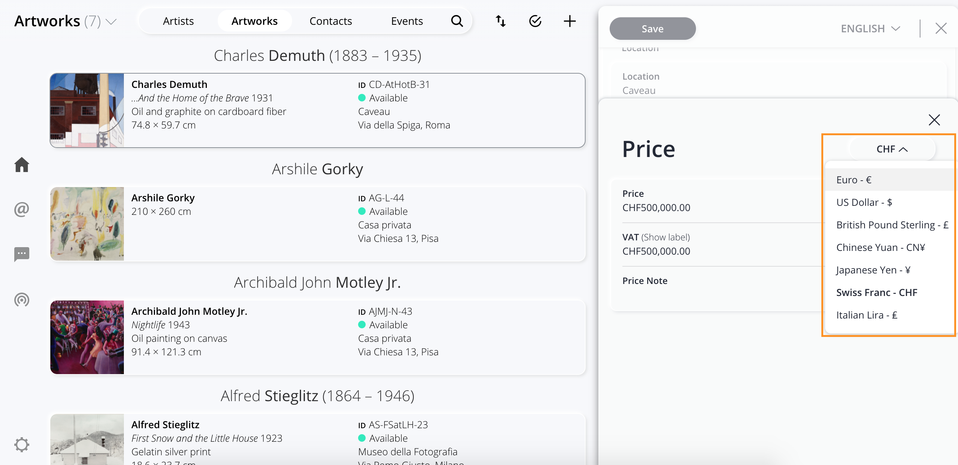958x465 pixels.
Task: Click Museo della Fotografia location text
Action: tap(408, 452)
